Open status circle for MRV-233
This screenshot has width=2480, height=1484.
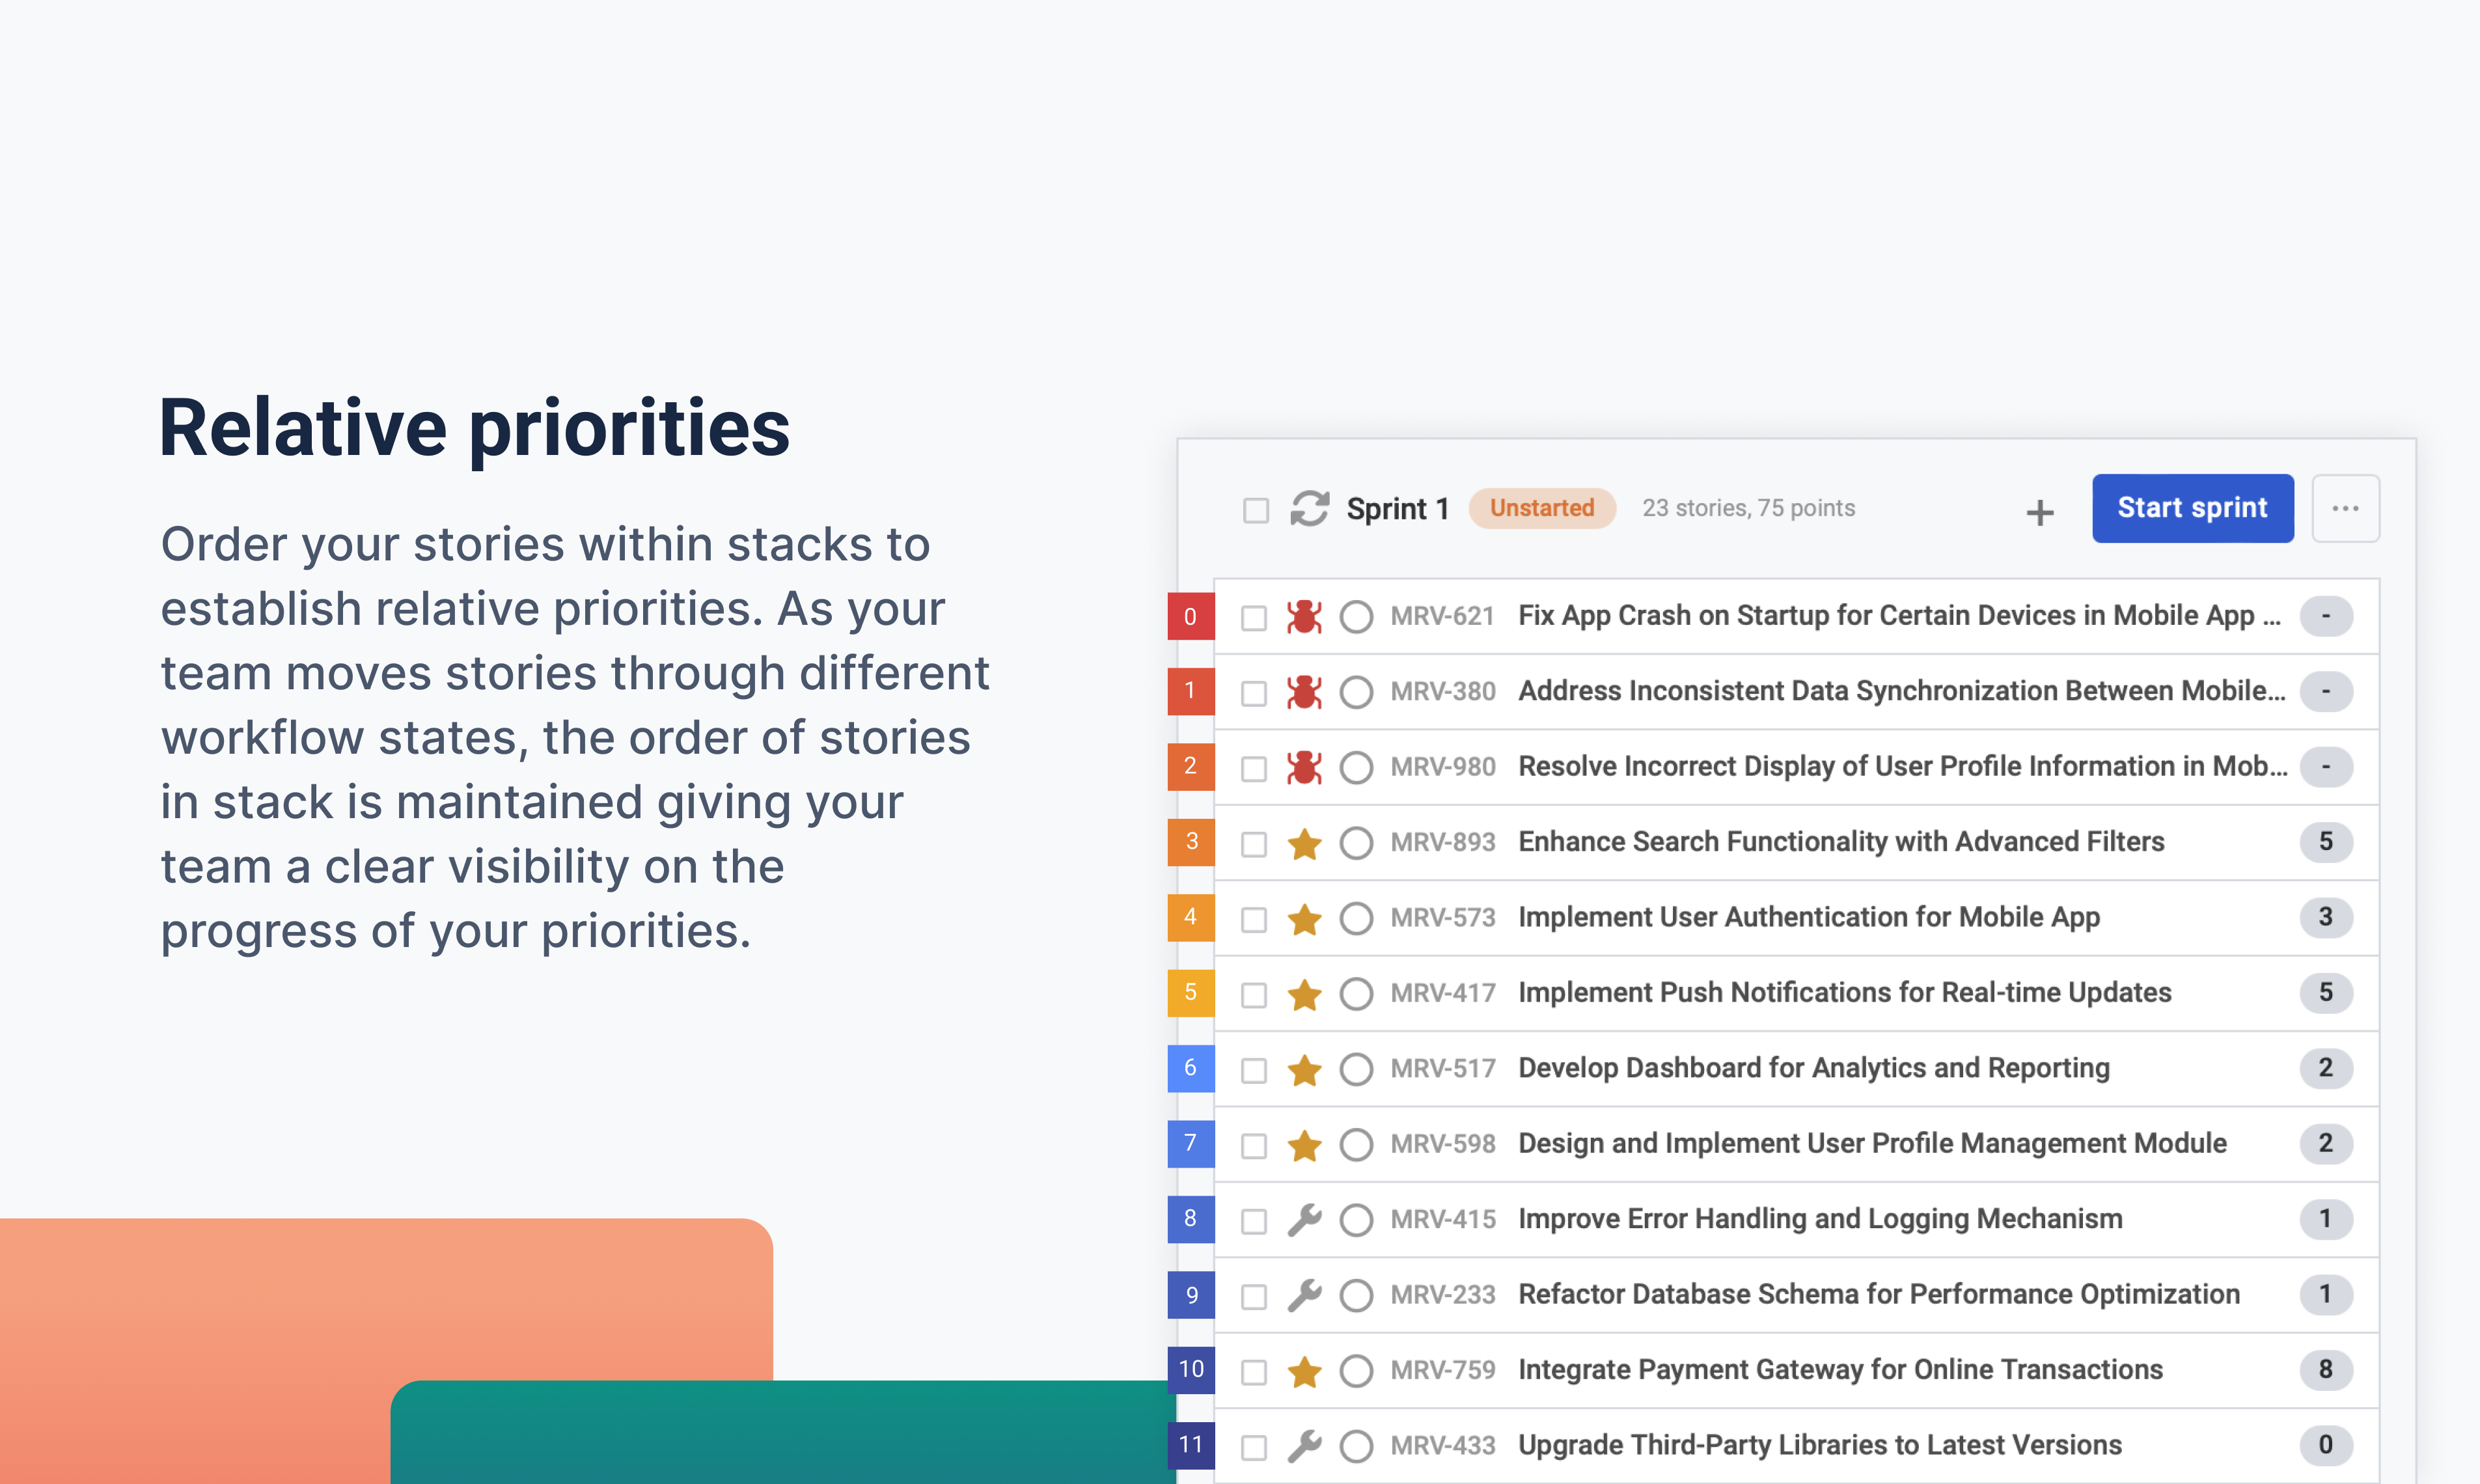click(1356, 1295)
